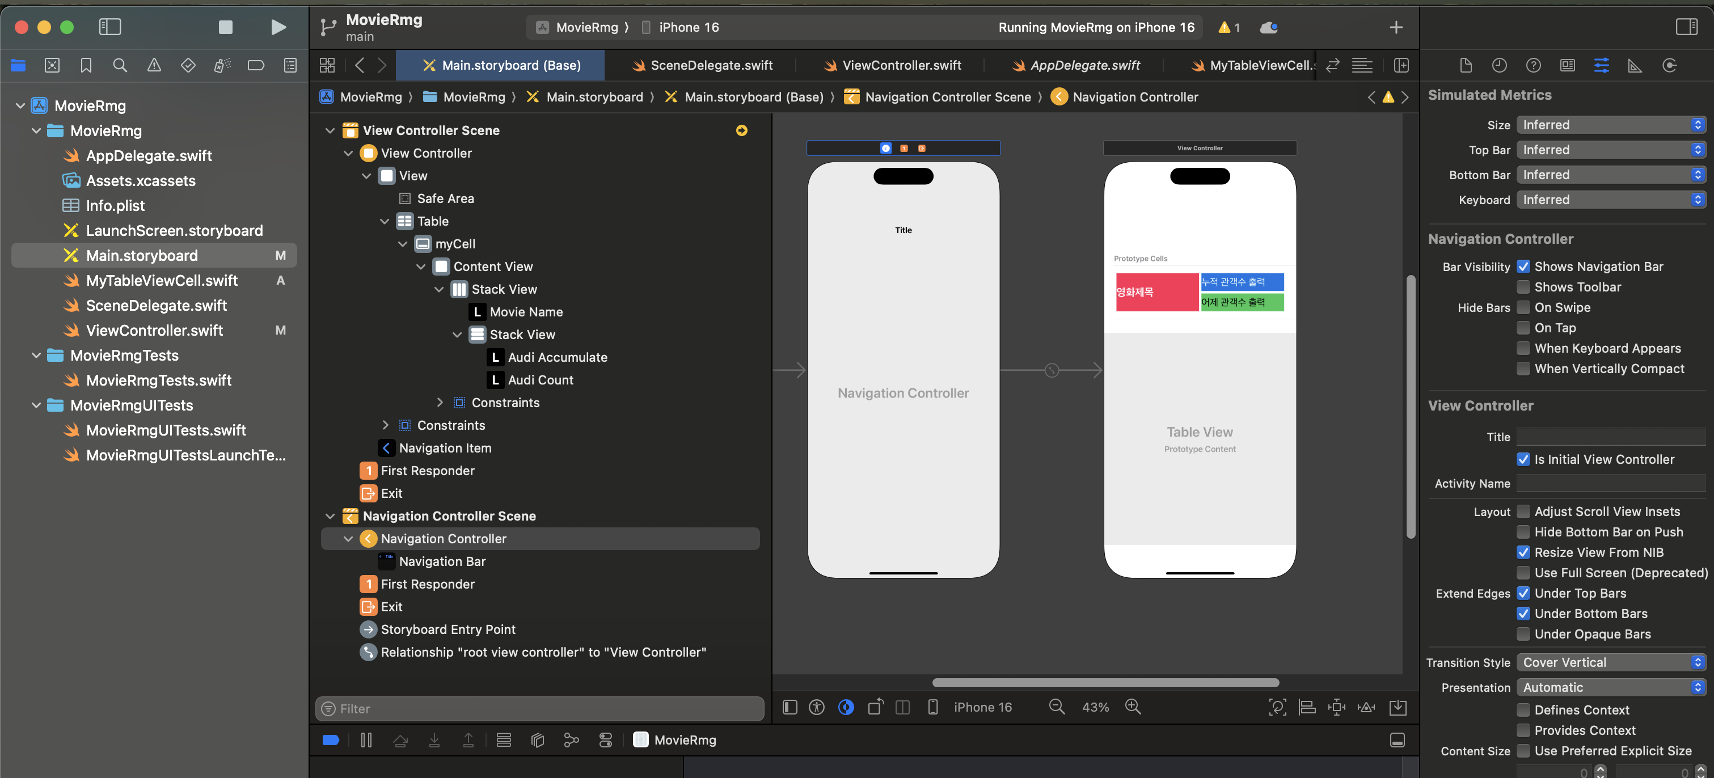The image size is (1714, 778).
Task: Expand Constraints under Content View
Action: [x=439, y=403]
